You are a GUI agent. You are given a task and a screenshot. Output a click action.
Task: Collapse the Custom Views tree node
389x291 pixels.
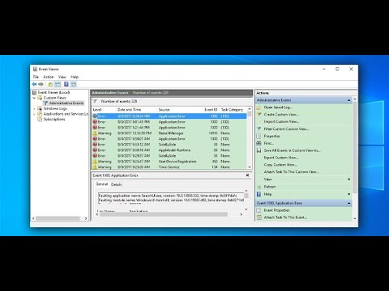34,98
